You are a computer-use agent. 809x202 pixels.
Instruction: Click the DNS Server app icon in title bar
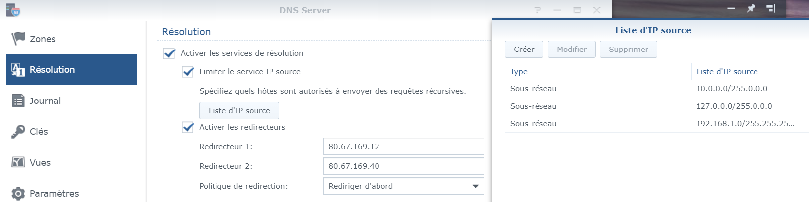(x=13, y=9)
